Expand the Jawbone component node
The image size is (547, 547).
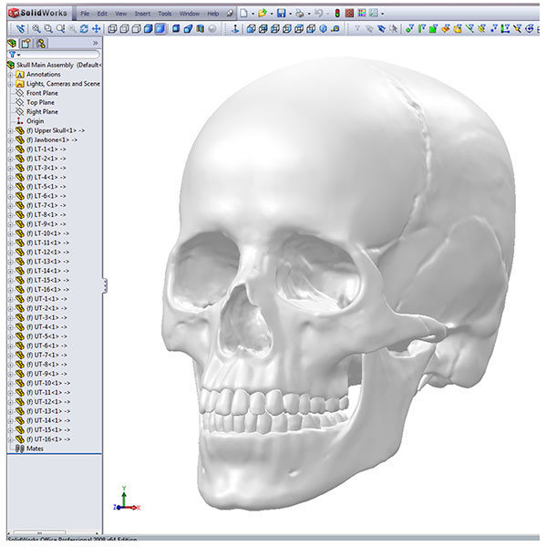[10, 139]
